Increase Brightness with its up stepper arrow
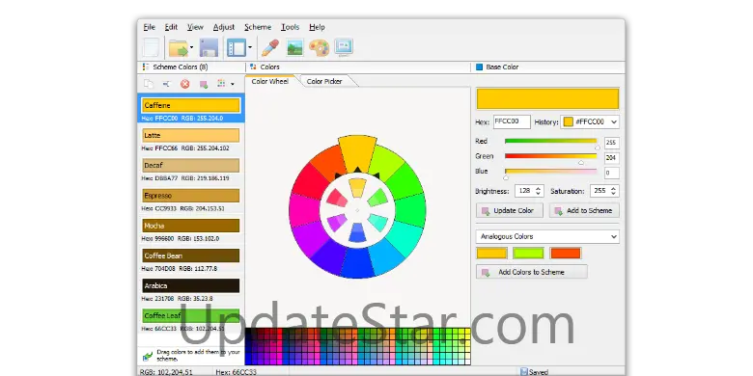Screen dimensions: 753x376 pyautogui.click(x=538, y=188)
